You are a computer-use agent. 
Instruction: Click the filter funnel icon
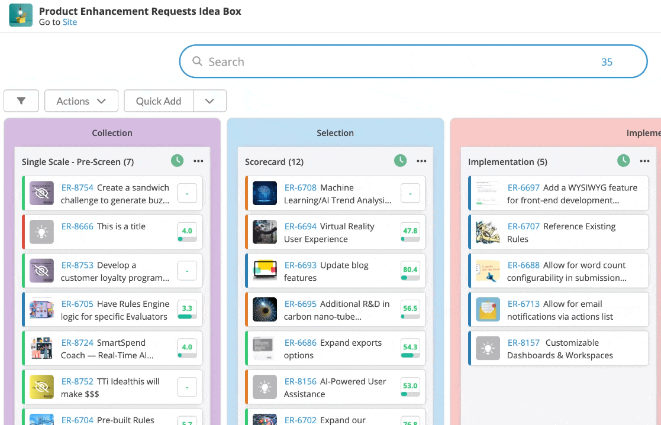pyautogui.click(x=21, y=100)
